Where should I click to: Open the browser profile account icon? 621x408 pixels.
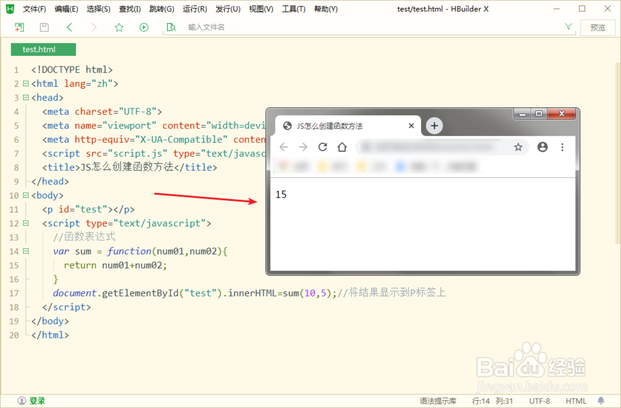(x=542, y=147)
